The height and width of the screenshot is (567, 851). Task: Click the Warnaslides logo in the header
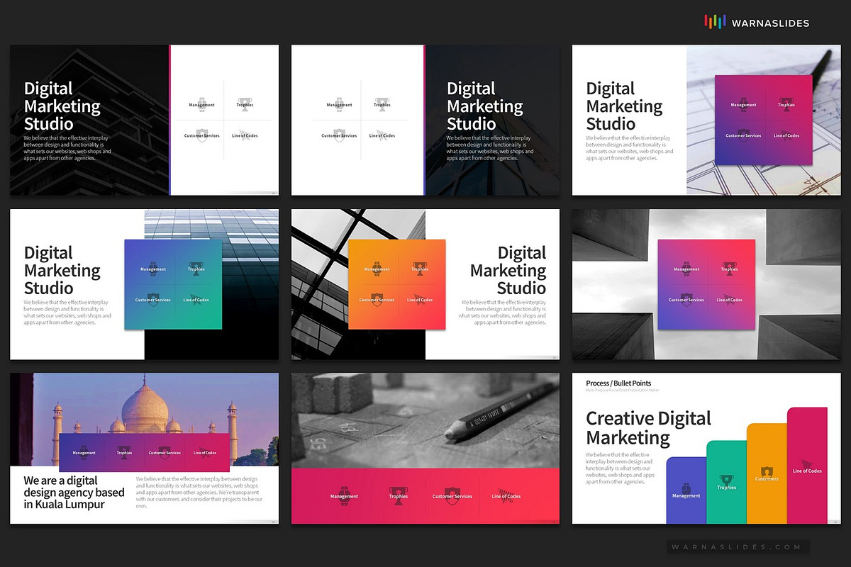[757, 23]
